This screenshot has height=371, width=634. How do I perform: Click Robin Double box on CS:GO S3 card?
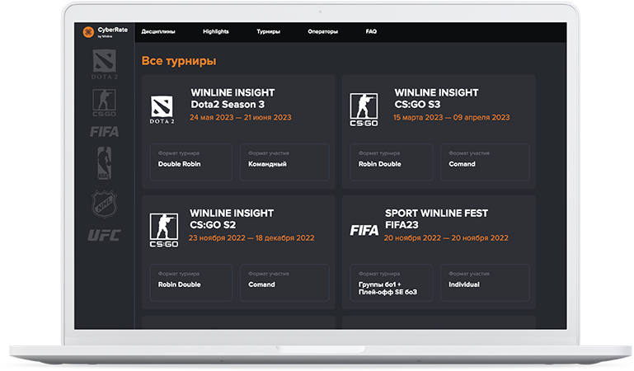pyautogui.click(x=391, y=162)
